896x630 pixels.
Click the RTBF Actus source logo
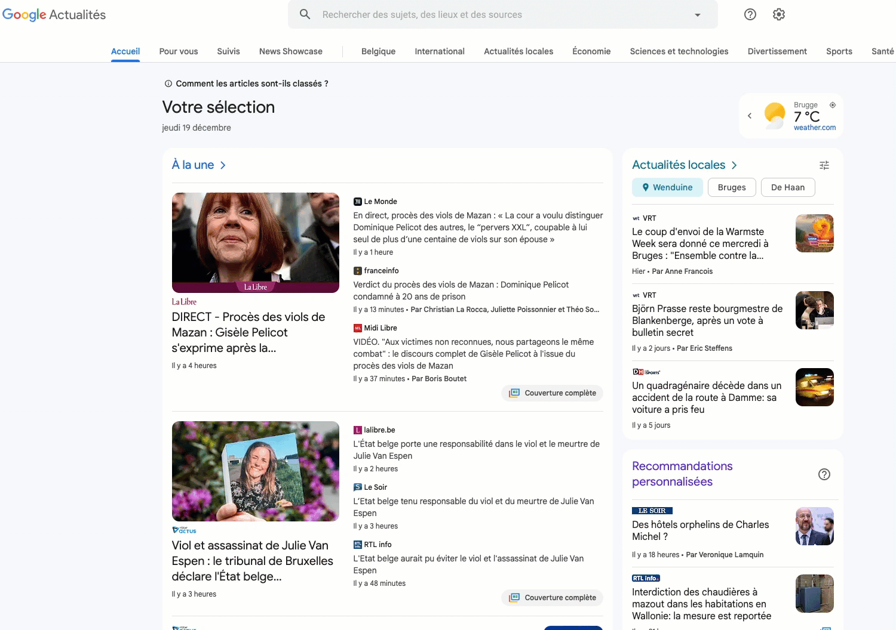coord(184,530)
